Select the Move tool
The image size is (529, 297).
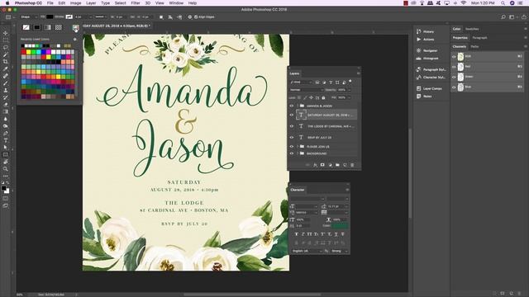coord(6,33)
